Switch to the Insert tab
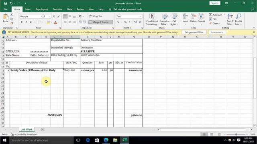Viewport: 257px width, 144px height. (x=28, y=9)
